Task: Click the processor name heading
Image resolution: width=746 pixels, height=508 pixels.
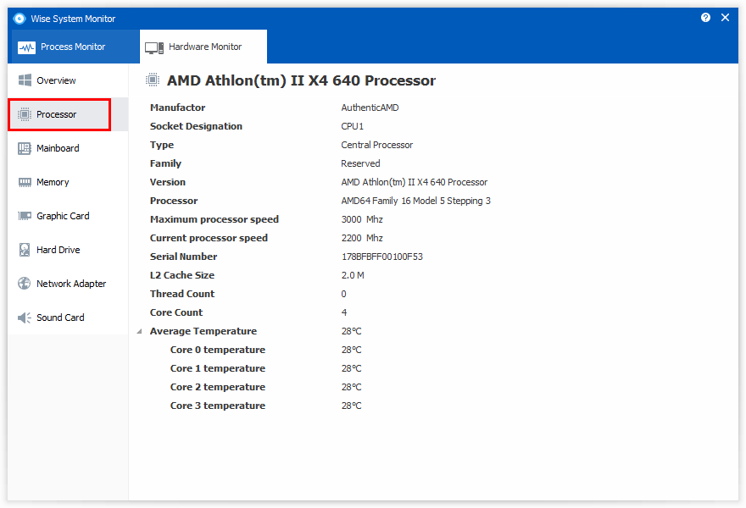Action: [301, 80]
